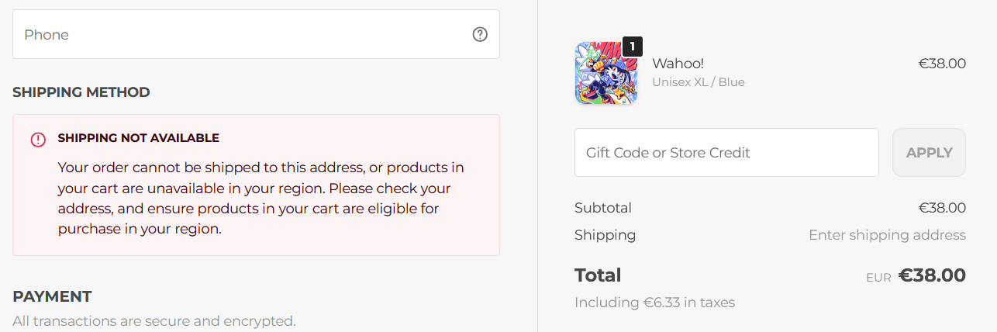
Task: Click the Wahoo! item price
Action: 942,64
